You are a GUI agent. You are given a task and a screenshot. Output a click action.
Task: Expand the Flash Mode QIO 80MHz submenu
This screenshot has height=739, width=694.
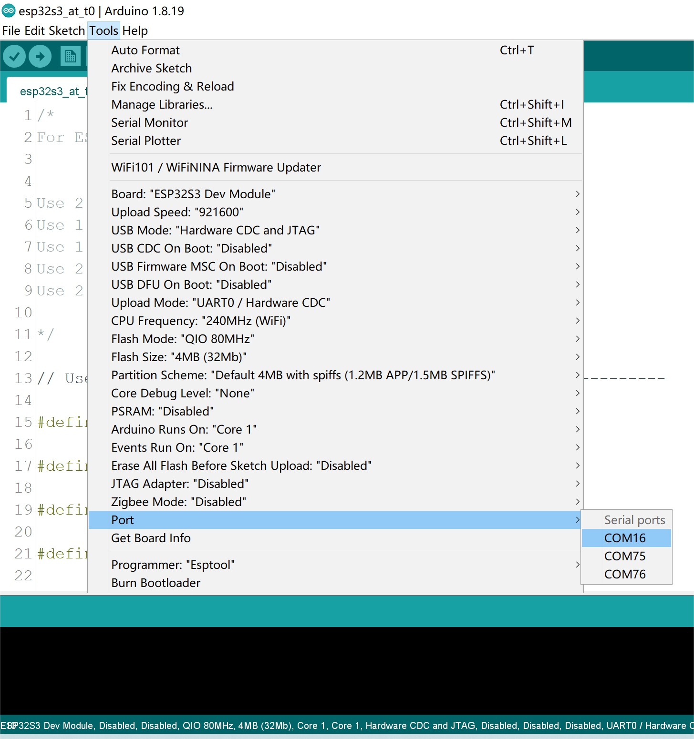pos(336,339)
